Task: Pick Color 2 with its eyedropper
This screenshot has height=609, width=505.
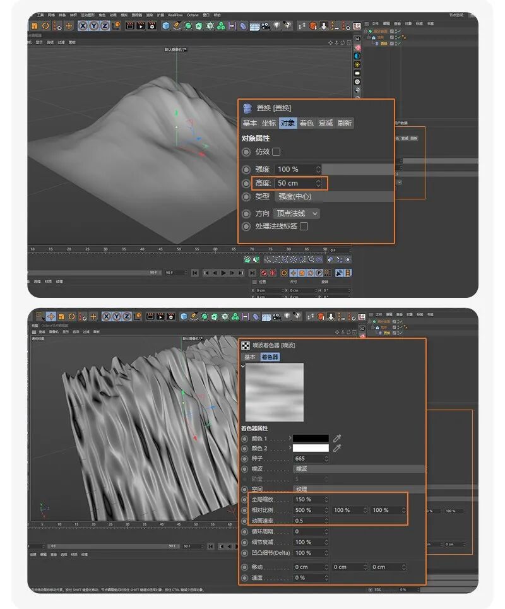Action: coord(337,448)
